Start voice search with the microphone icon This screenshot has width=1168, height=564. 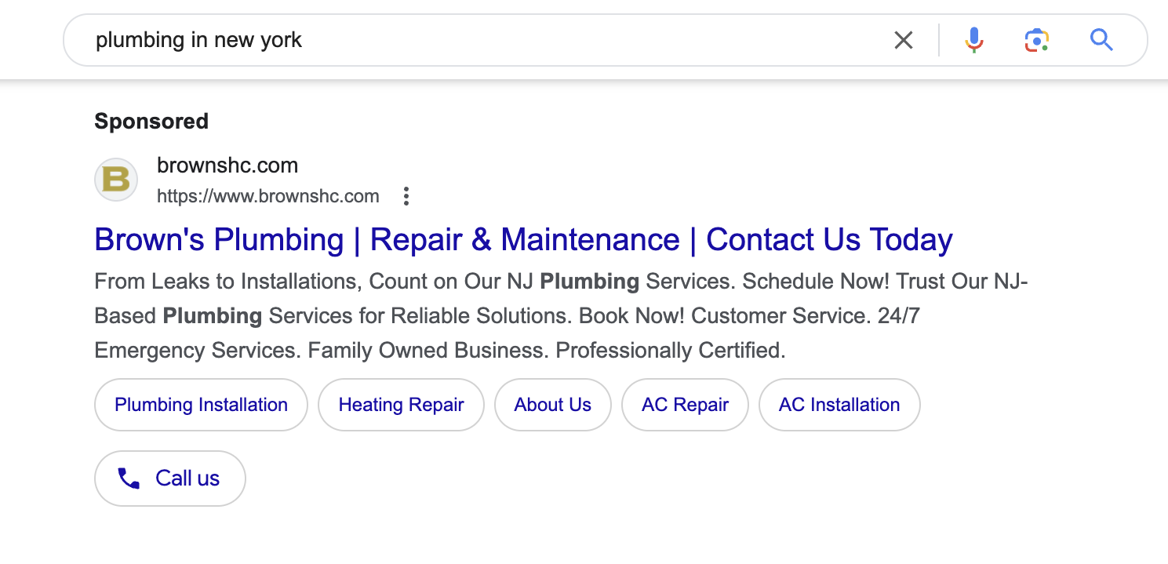point(974,40)
